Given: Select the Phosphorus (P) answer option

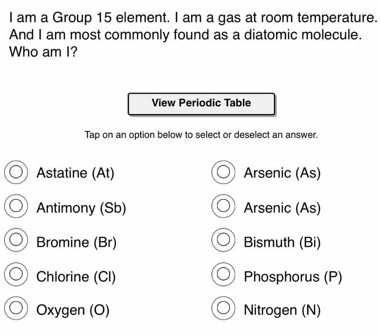Looking at the screenshot, I should pyautogui.click(x=223, y=277).
